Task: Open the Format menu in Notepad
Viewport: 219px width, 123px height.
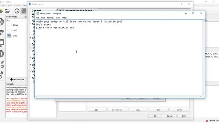Action: point(50,18)
